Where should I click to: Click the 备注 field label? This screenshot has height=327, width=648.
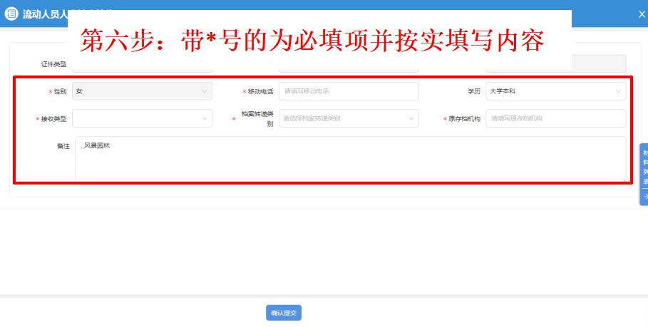click(x=63, y=146)
